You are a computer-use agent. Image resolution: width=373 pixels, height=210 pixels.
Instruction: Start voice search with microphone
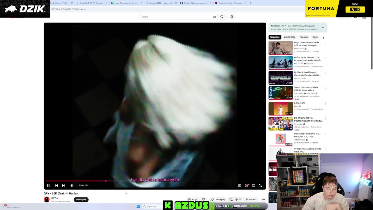tap(232, 17)
